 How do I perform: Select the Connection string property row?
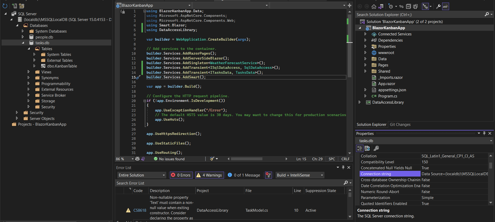click(x=424, y=174)
